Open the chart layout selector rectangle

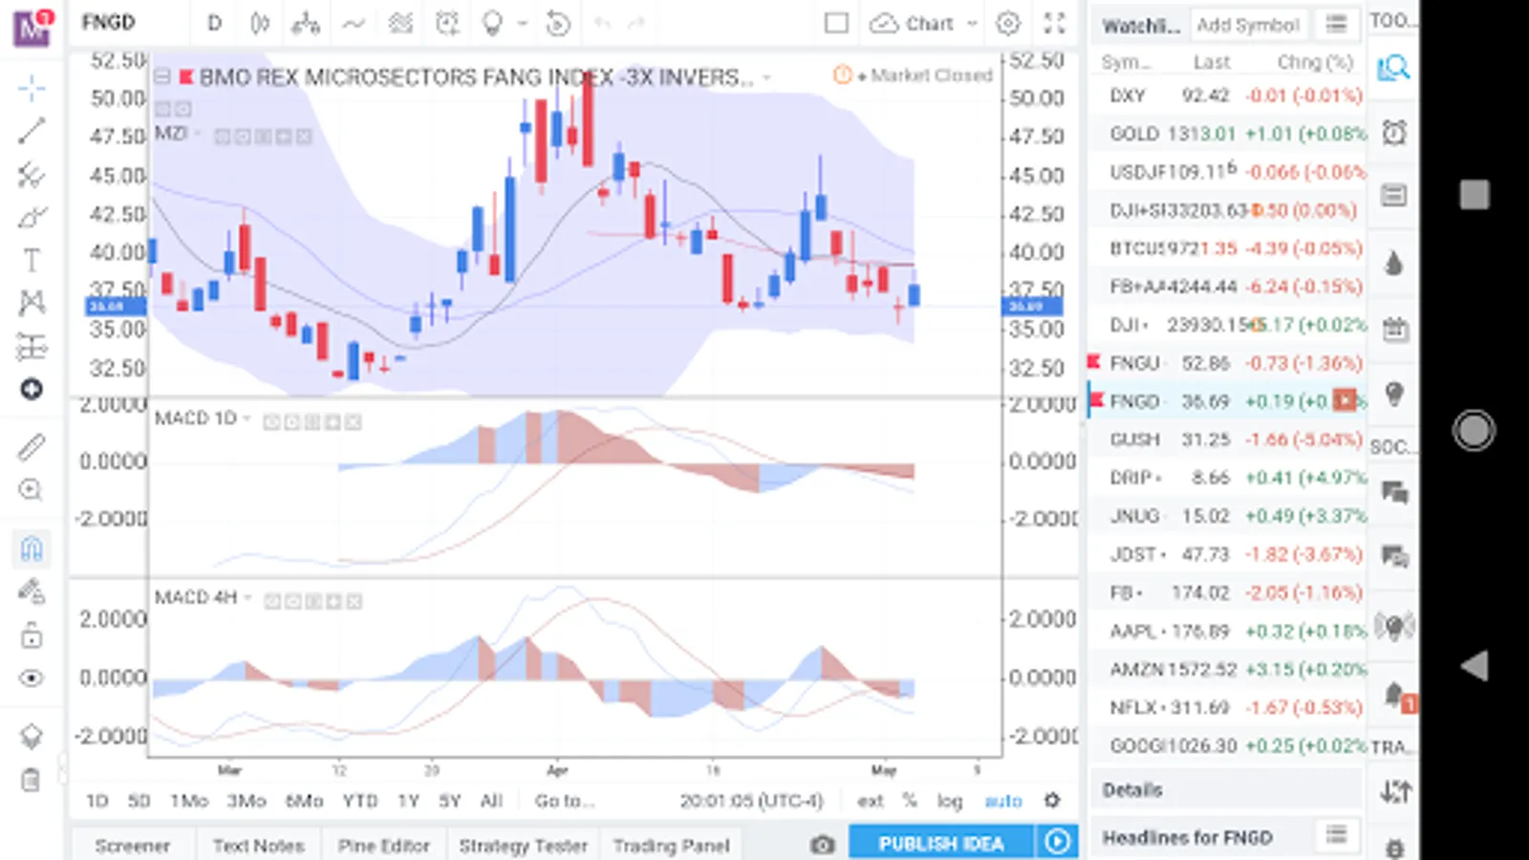coord(836,23)
